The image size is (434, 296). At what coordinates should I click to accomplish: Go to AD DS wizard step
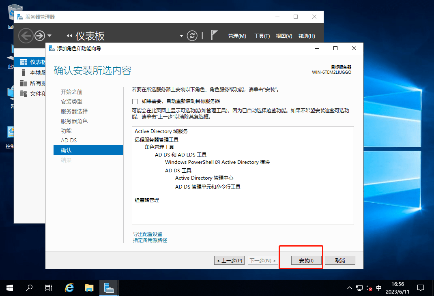coord(69,140)
